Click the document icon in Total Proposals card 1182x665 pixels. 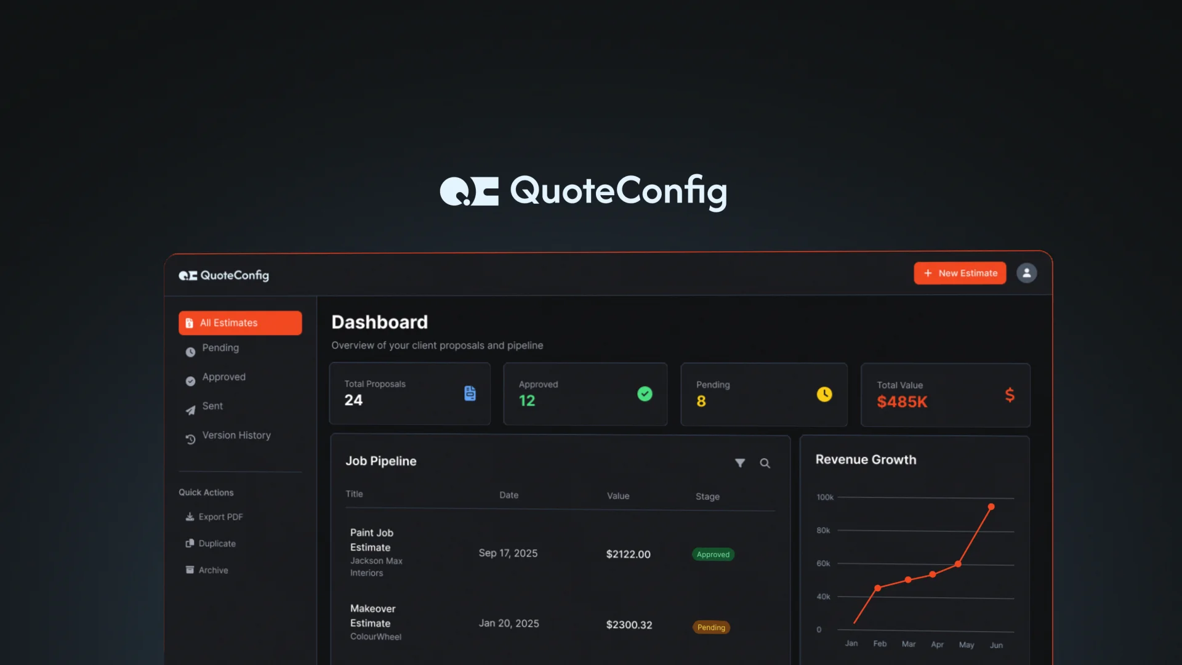click(x=470, y=393)
